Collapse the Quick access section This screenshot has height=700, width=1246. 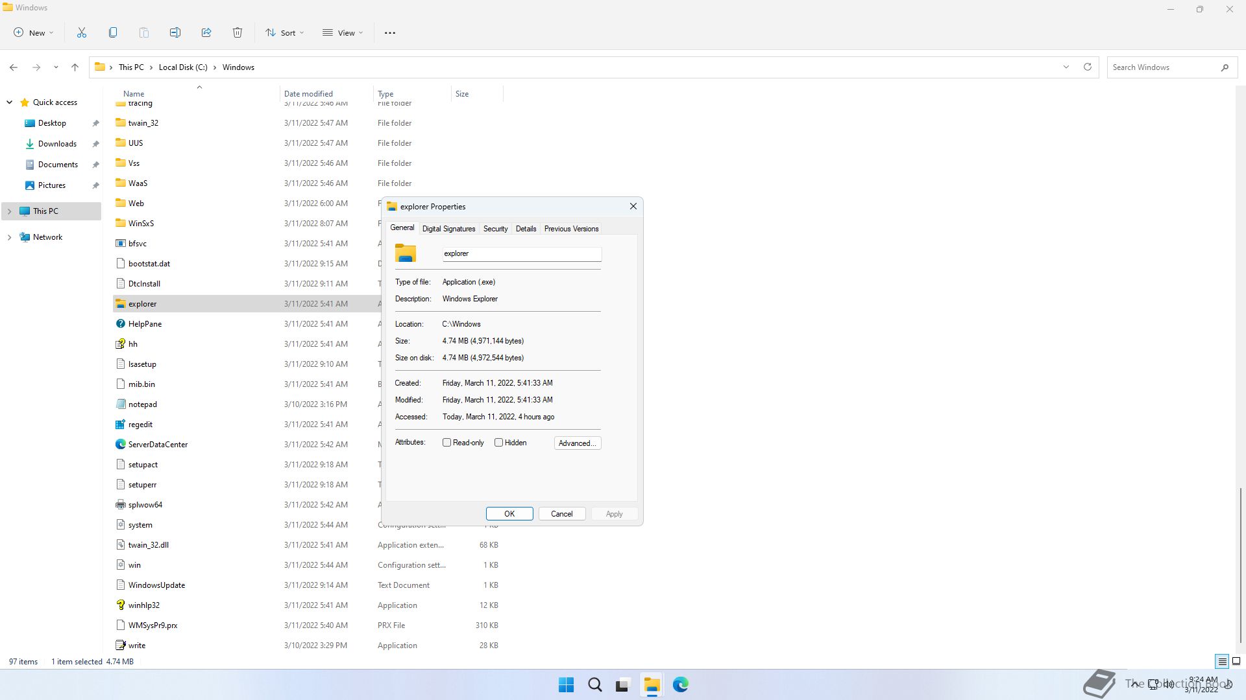click(9, 102)
